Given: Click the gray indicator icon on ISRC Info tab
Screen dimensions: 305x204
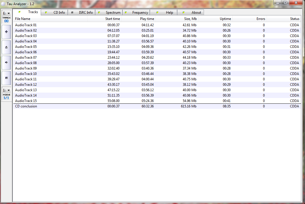Looking at the screenshot, I should click(x=72, y=13).
